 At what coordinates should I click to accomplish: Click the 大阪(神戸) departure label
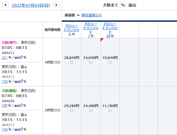(x=9, y=43)
